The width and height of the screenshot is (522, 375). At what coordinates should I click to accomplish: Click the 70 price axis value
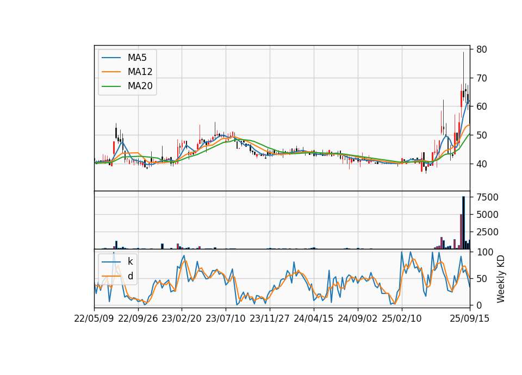point(481,78)
